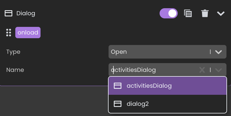Duplicate the Dialog action with copy icon
231x116 pixels.
tap(188, 13)
